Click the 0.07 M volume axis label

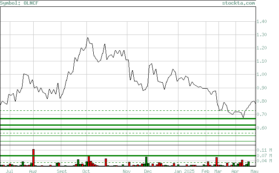click(264, 156)
